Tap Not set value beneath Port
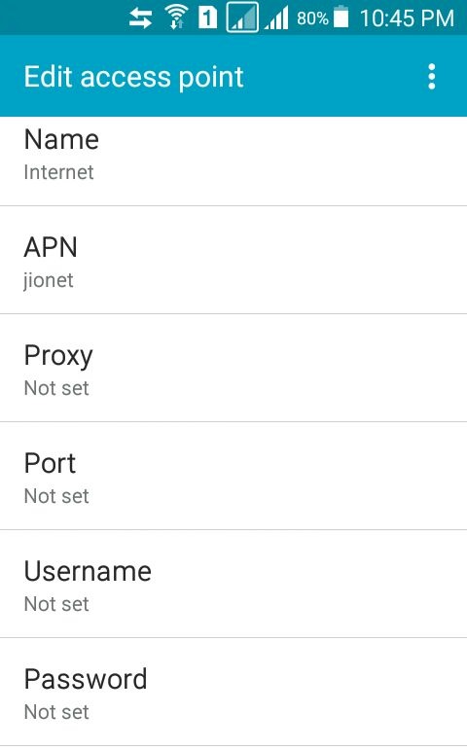Screen dimensions: 467x749 pyautogui.click(x=56, y=496)
